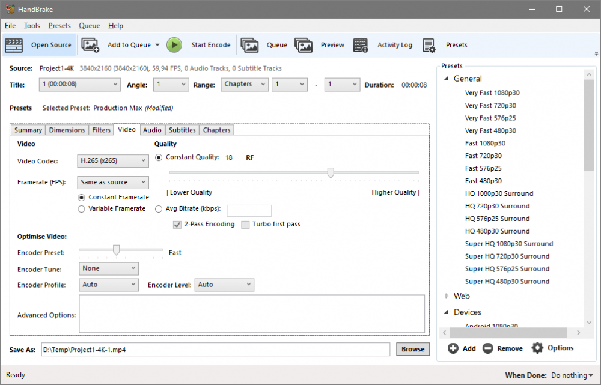
Task: Select the Variable Framerate radio button
Action: (82, 209)
